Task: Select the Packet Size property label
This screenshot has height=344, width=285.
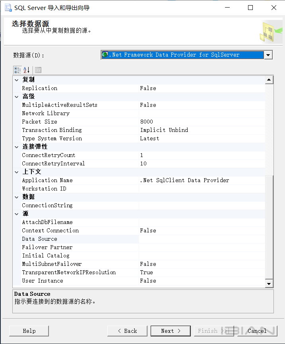Action: [39, 122]
